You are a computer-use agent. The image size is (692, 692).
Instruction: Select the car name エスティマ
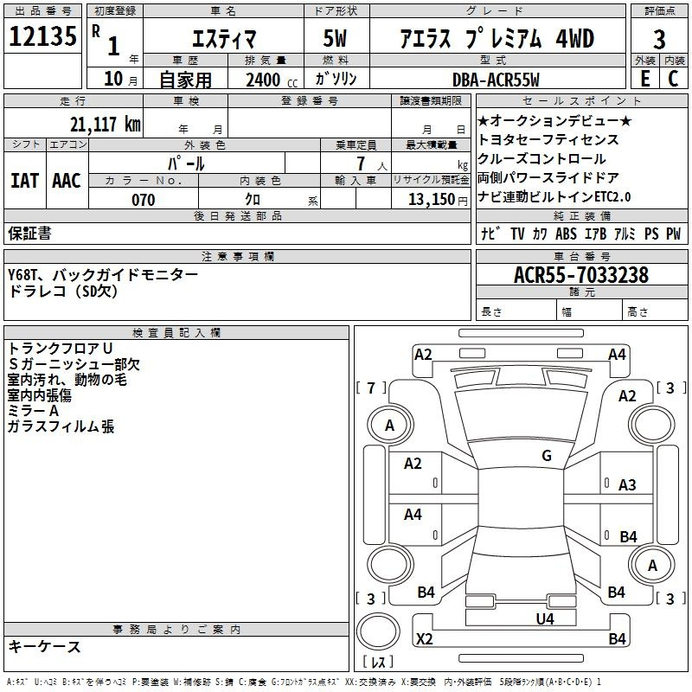[x=224, y=39]
